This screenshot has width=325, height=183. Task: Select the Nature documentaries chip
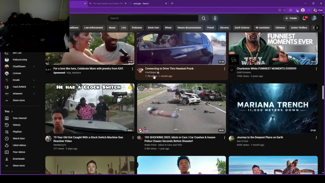coord(189,28)
